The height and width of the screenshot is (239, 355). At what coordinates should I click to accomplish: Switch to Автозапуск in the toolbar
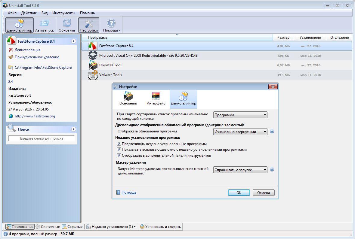[45, 25]
